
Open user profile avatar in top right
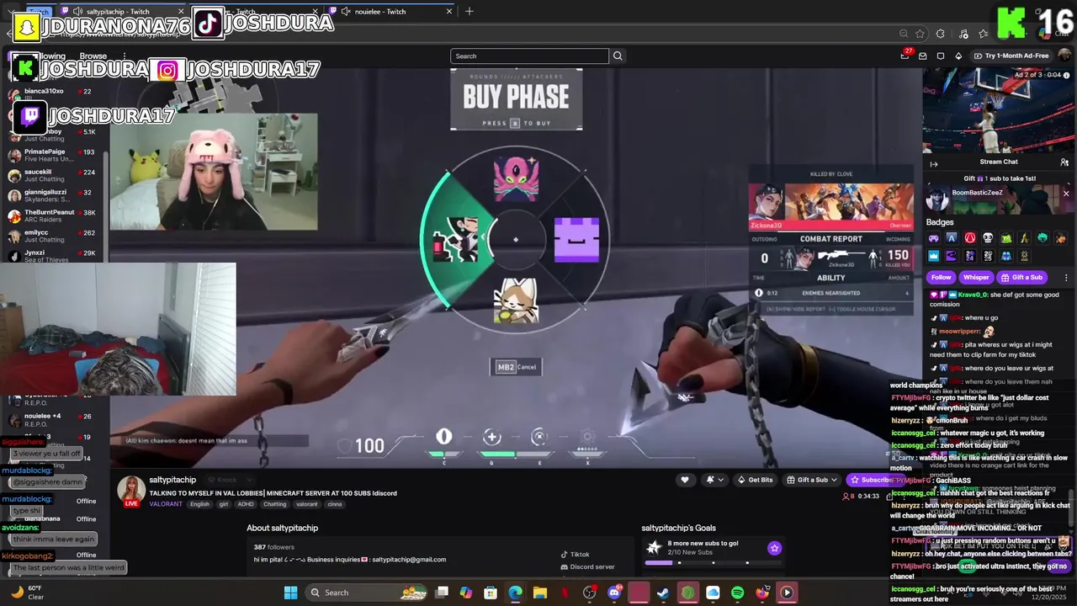[1063, 56]
